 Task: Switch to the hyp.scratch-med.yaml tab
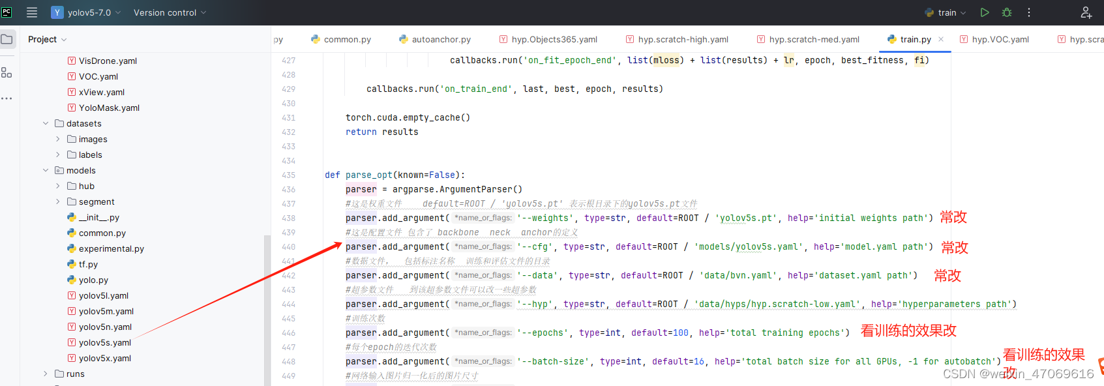coord(808,39)
